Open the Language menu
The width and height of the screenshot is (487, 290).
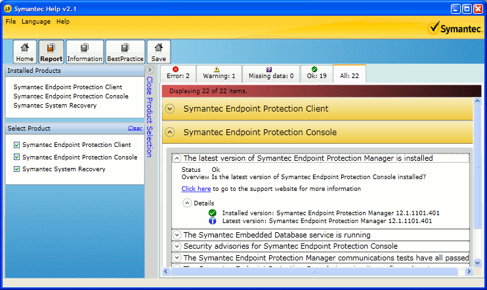tap(36, 22)
